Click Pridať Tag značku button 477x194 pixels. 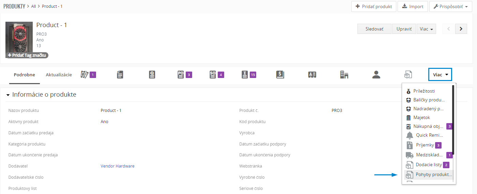(x=27, y=55)
